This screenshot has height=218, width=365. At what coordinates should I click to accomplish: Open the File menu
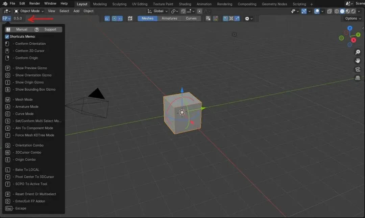(x=13, y=3)
